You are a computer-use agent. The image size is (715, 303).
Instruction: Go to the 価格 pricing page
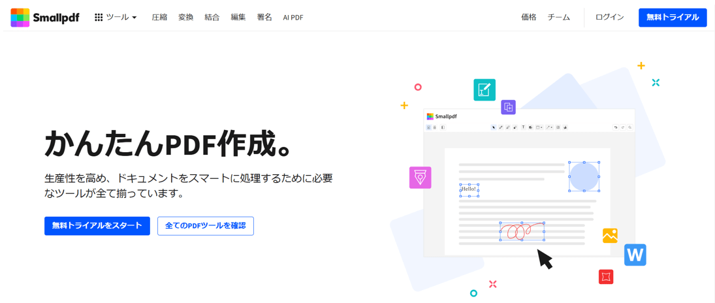pos(529,18)
